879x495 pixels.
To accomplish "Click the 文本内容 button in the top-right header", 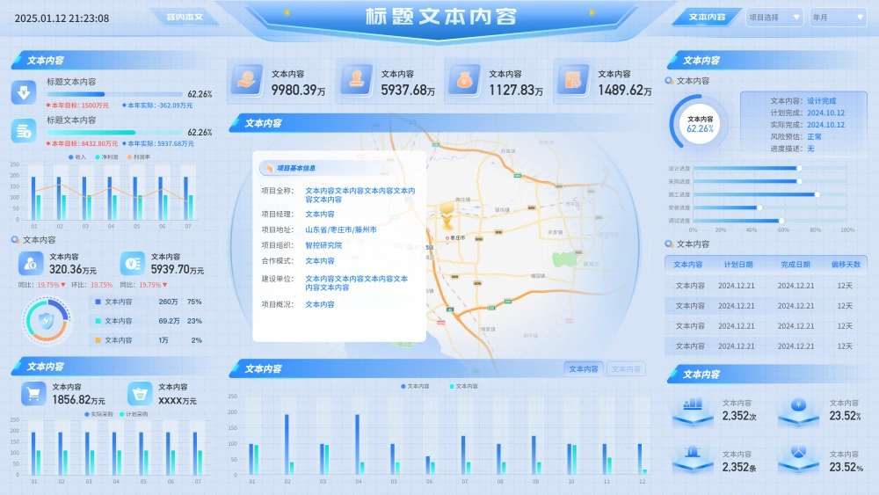I will 707,17.
